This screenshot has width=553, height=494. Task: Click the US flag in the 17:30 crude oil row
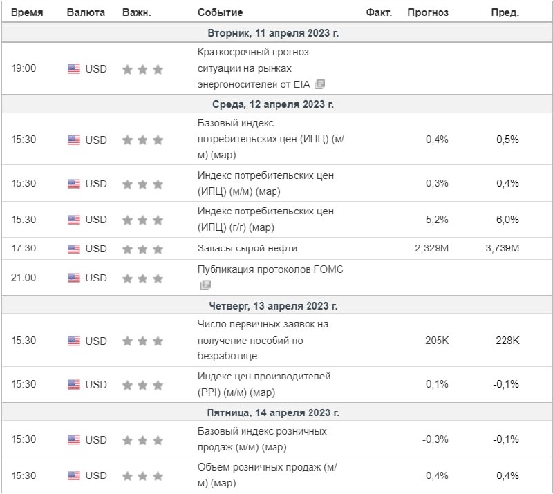(74, 249)
